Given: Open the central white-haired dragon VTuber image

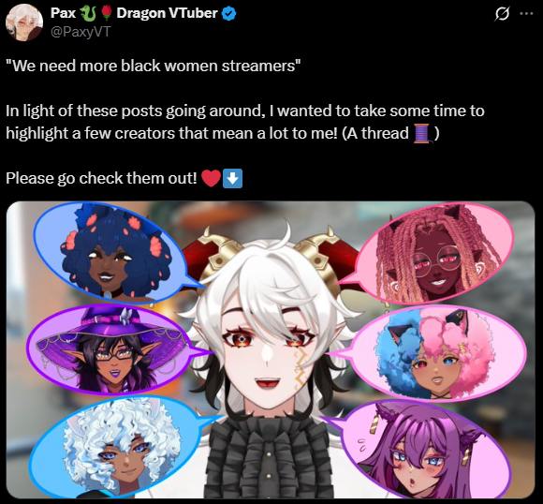Looking at the screenshot, I should [271, 350].
